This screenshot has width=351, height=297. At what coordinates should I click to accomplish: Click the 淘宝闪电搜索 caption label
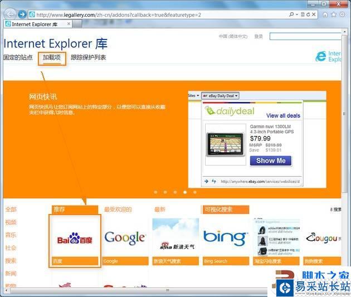[x=276, y=261]
